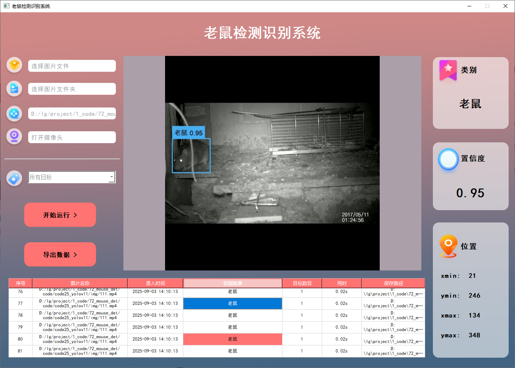Screen dimensions: 515x368
Task: Click the target count cell in row 81
Action: tap(302, 351)
